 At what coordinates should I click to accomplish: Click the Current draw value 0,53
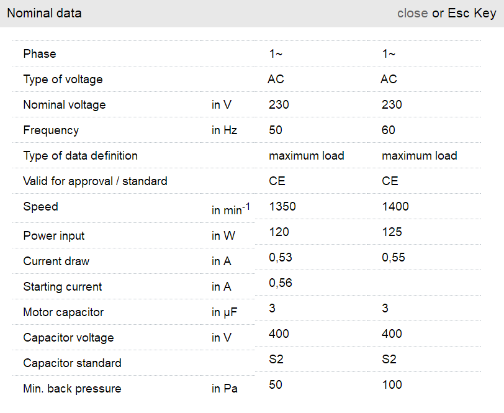click(281, 258)
